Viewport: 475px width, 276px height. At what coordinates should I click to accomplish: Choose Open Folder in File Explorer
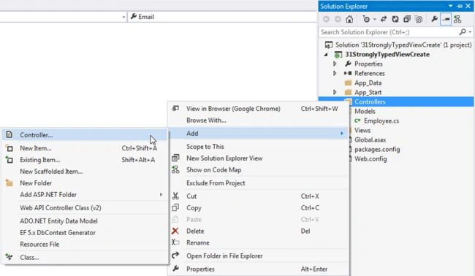click(258, 256)
